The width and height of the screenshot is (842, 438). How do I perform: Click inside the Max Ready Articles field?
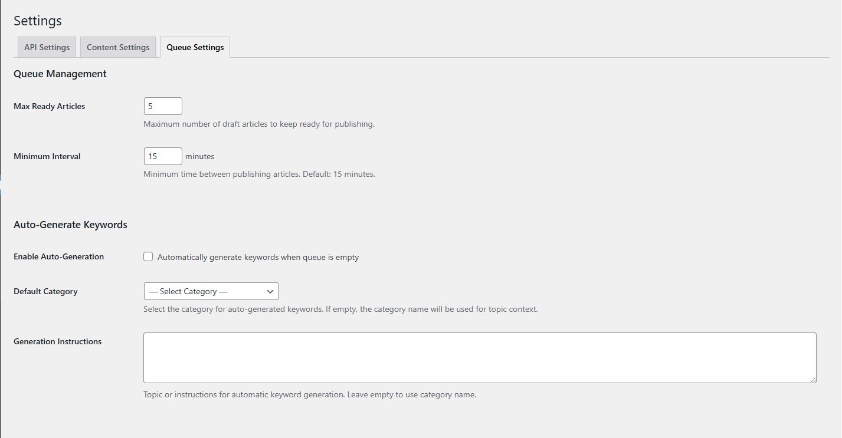[163, 106]
